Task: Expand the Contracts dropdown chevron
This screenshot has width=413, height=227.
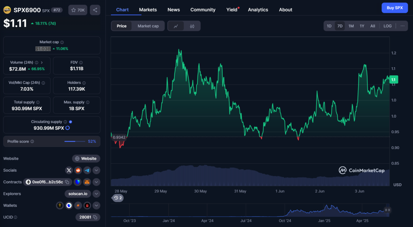Action: pos(96,182)
